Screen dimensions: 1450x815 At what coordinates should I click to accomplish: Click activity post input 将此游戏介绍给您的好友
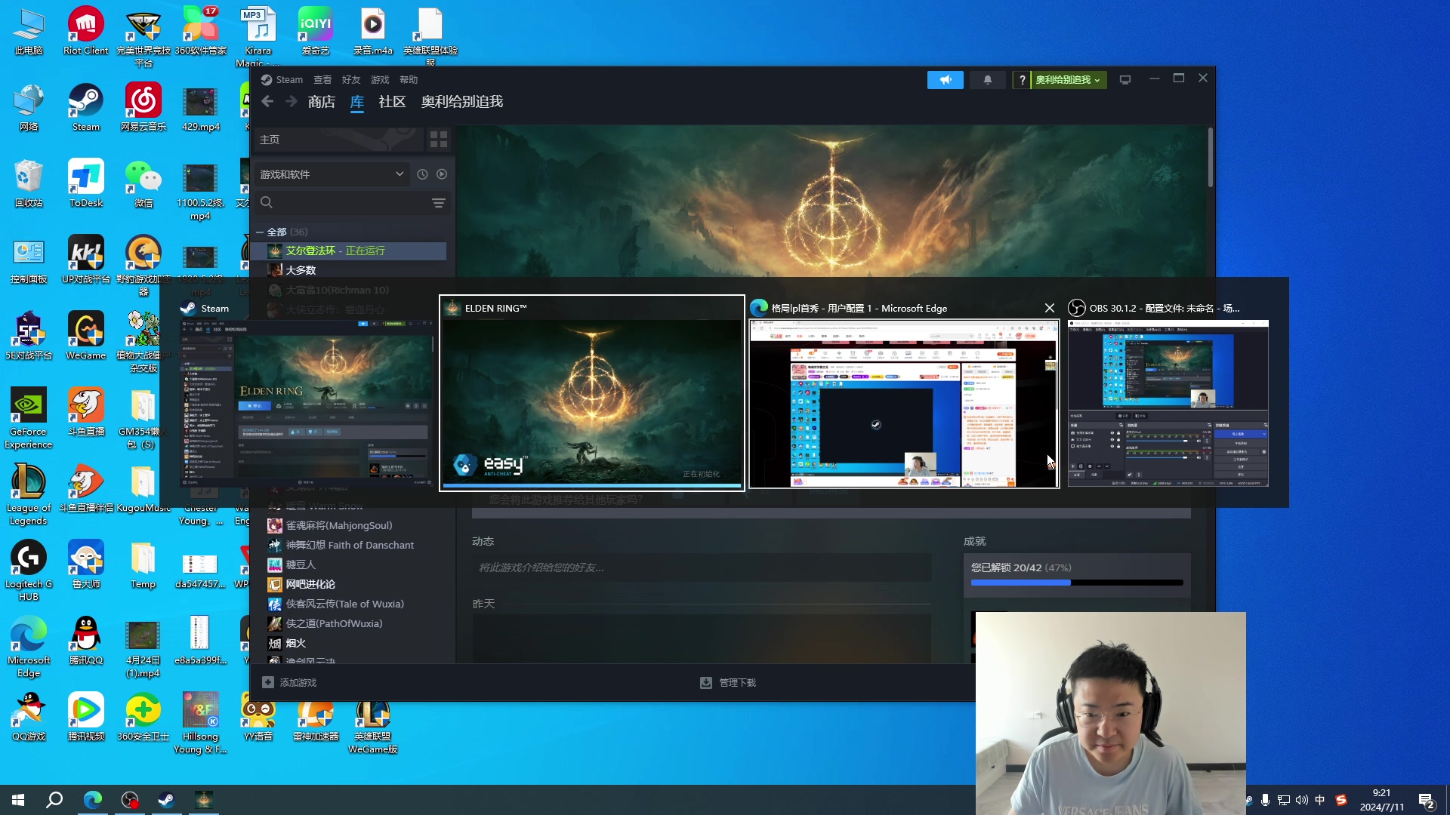(702, 567)
